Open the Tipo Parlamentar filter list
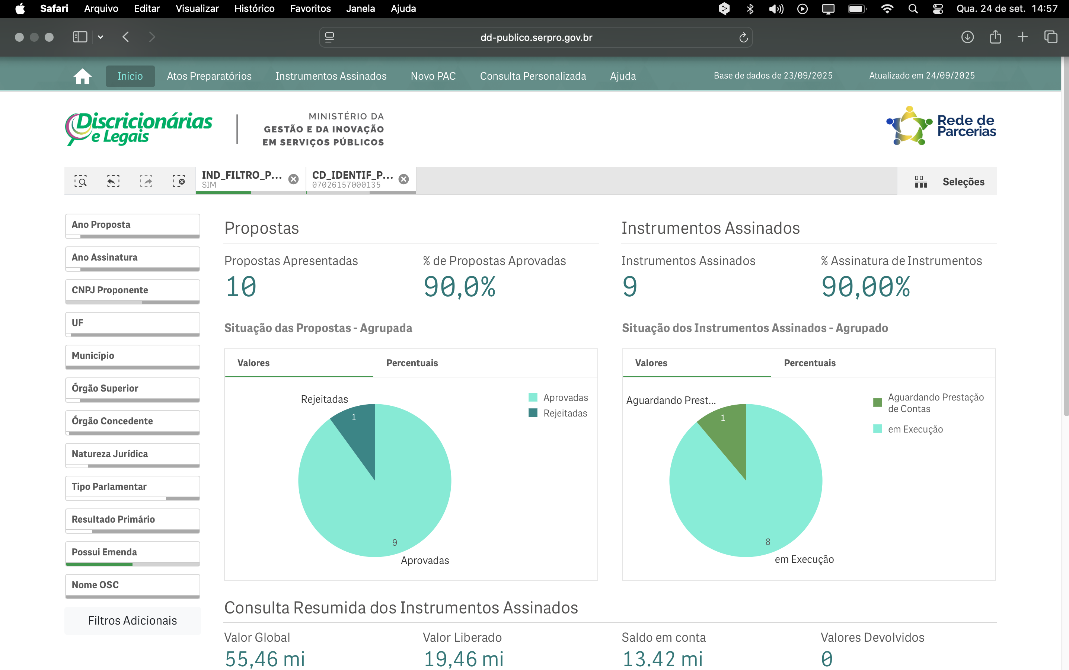 click(x=133, y=486)
